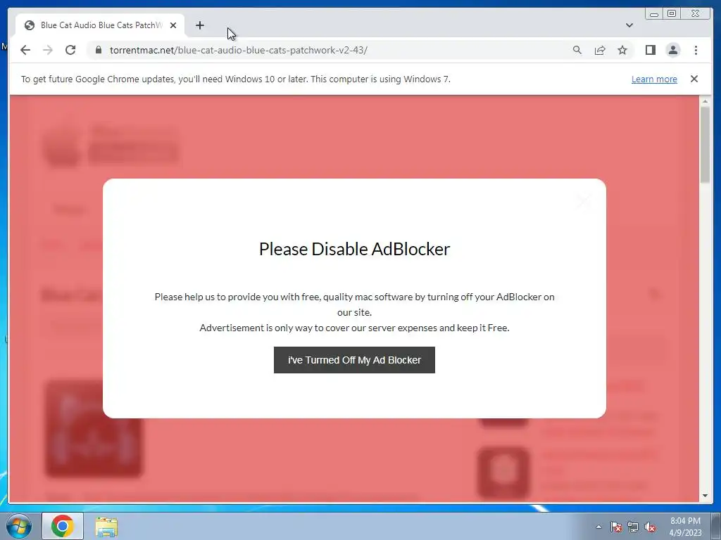Click the page vertical scrollbar thumb
Screen dimensions: 721x540
(705, 145)
